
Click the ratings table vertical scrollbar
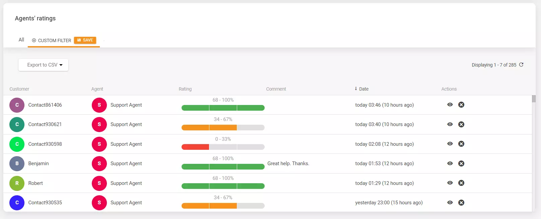[534, 99]
